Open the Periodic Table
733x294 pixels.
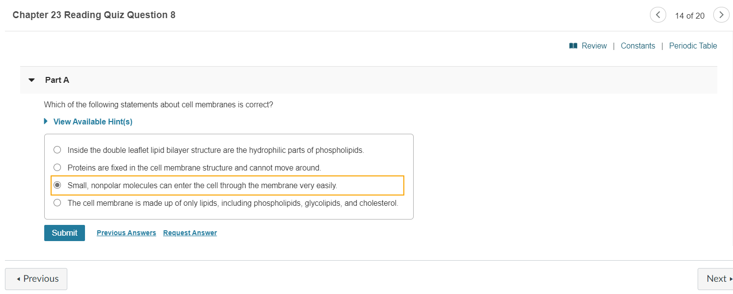[x=693, y=45]
